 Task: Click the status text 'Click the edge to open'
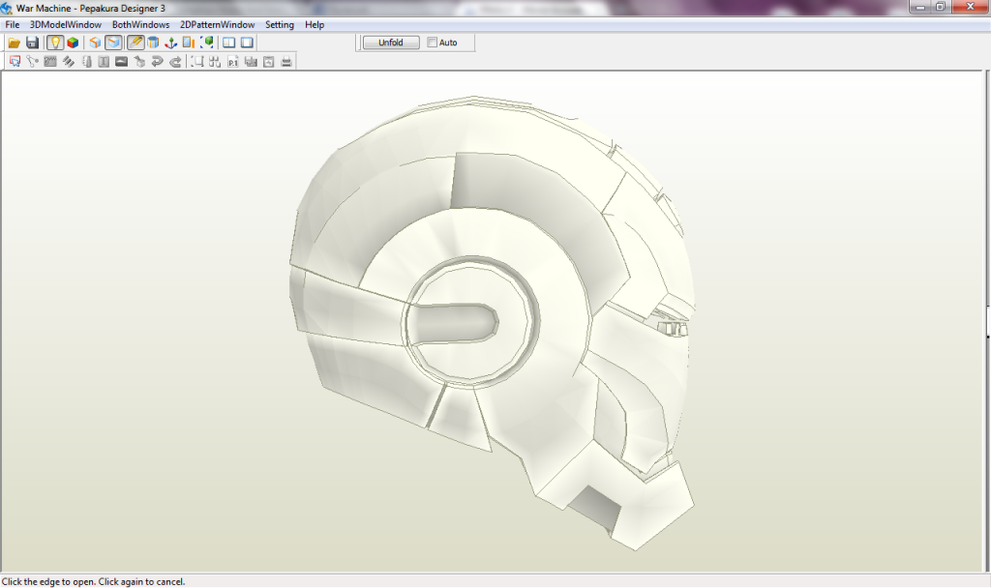94,581
